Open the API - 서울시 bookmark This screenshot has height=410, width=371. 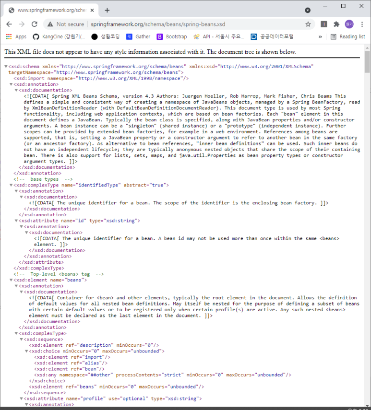[x=219, y=36]
